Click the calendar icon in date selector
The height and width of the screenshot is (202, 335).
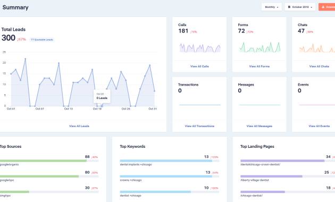[x=289, y=7]
